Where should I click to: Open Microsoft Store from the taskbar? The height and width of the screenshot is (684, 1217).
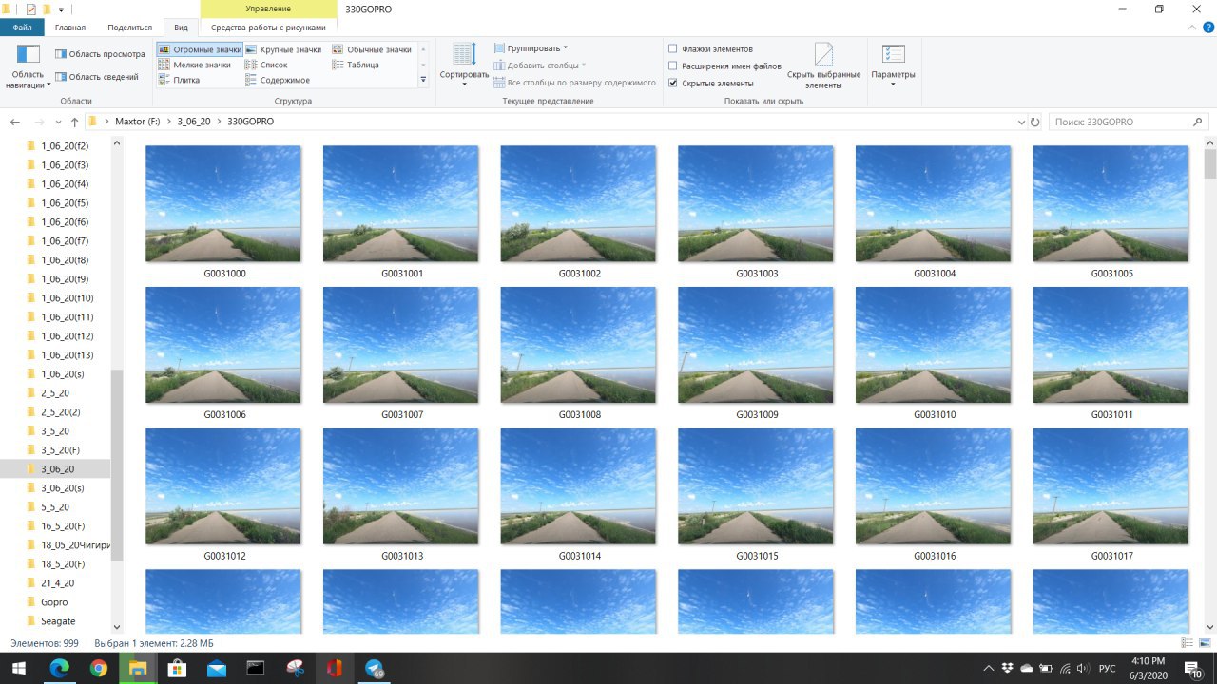[177, 668]
